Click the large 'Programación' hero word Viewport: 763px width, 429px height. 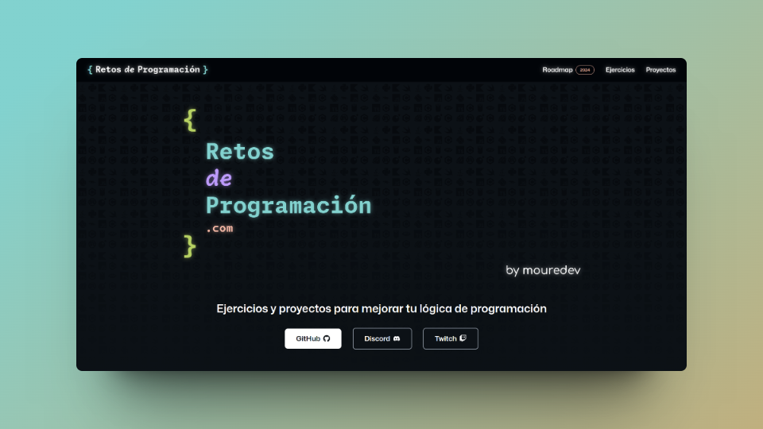click(x=289, y=206)
